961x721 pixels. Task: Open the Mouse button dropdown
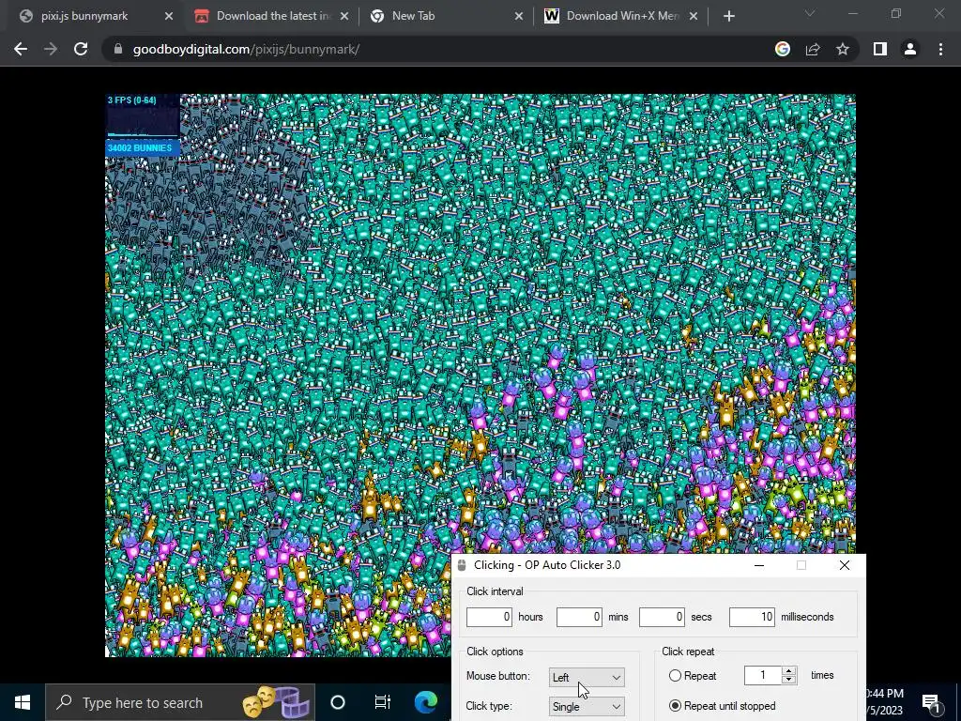tap(587, 677)
